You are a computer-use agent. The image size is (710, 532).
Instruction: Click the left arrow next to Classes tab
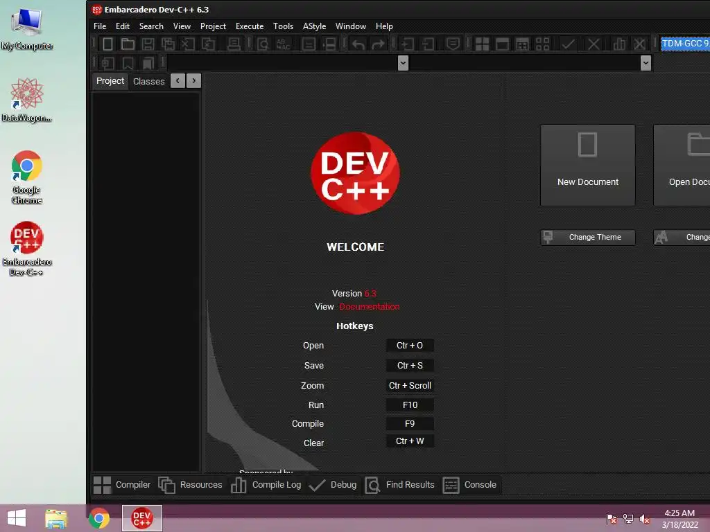[x=178, y=81]
